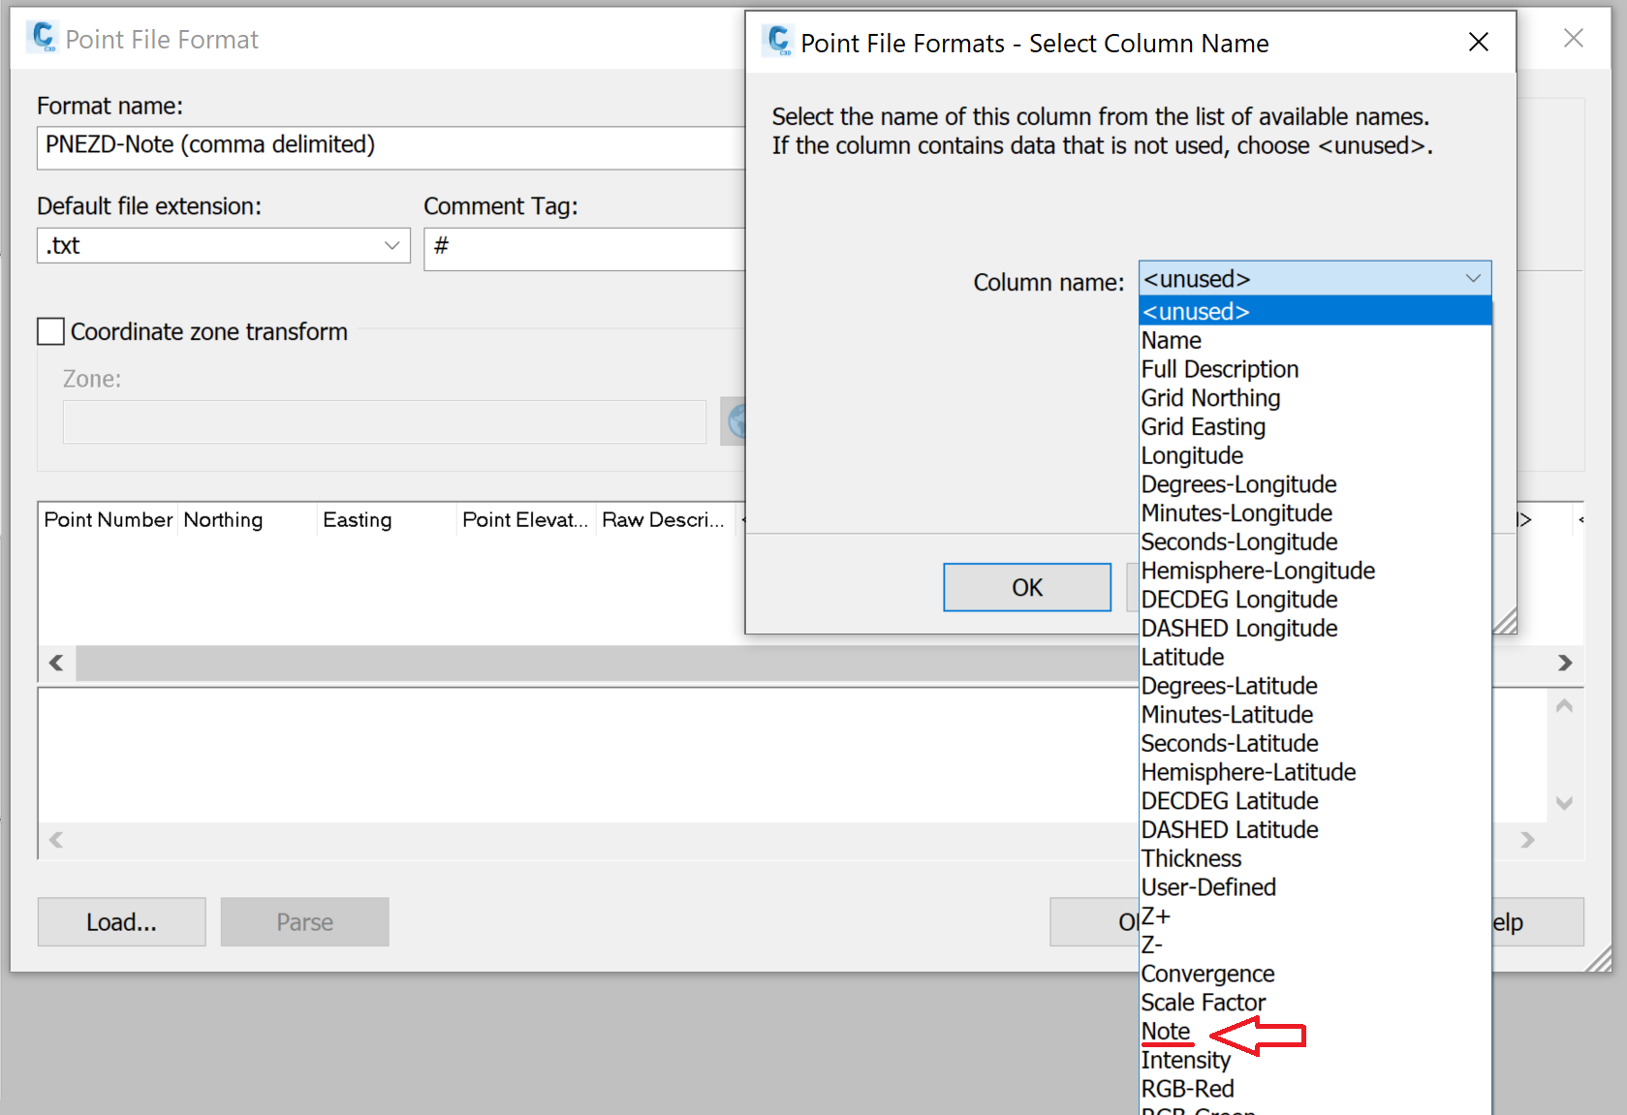This screenshot has width=1627, height=1115.
Task: Click the up arrow on the right vertical scrollbar
Action: (1563, 707)
